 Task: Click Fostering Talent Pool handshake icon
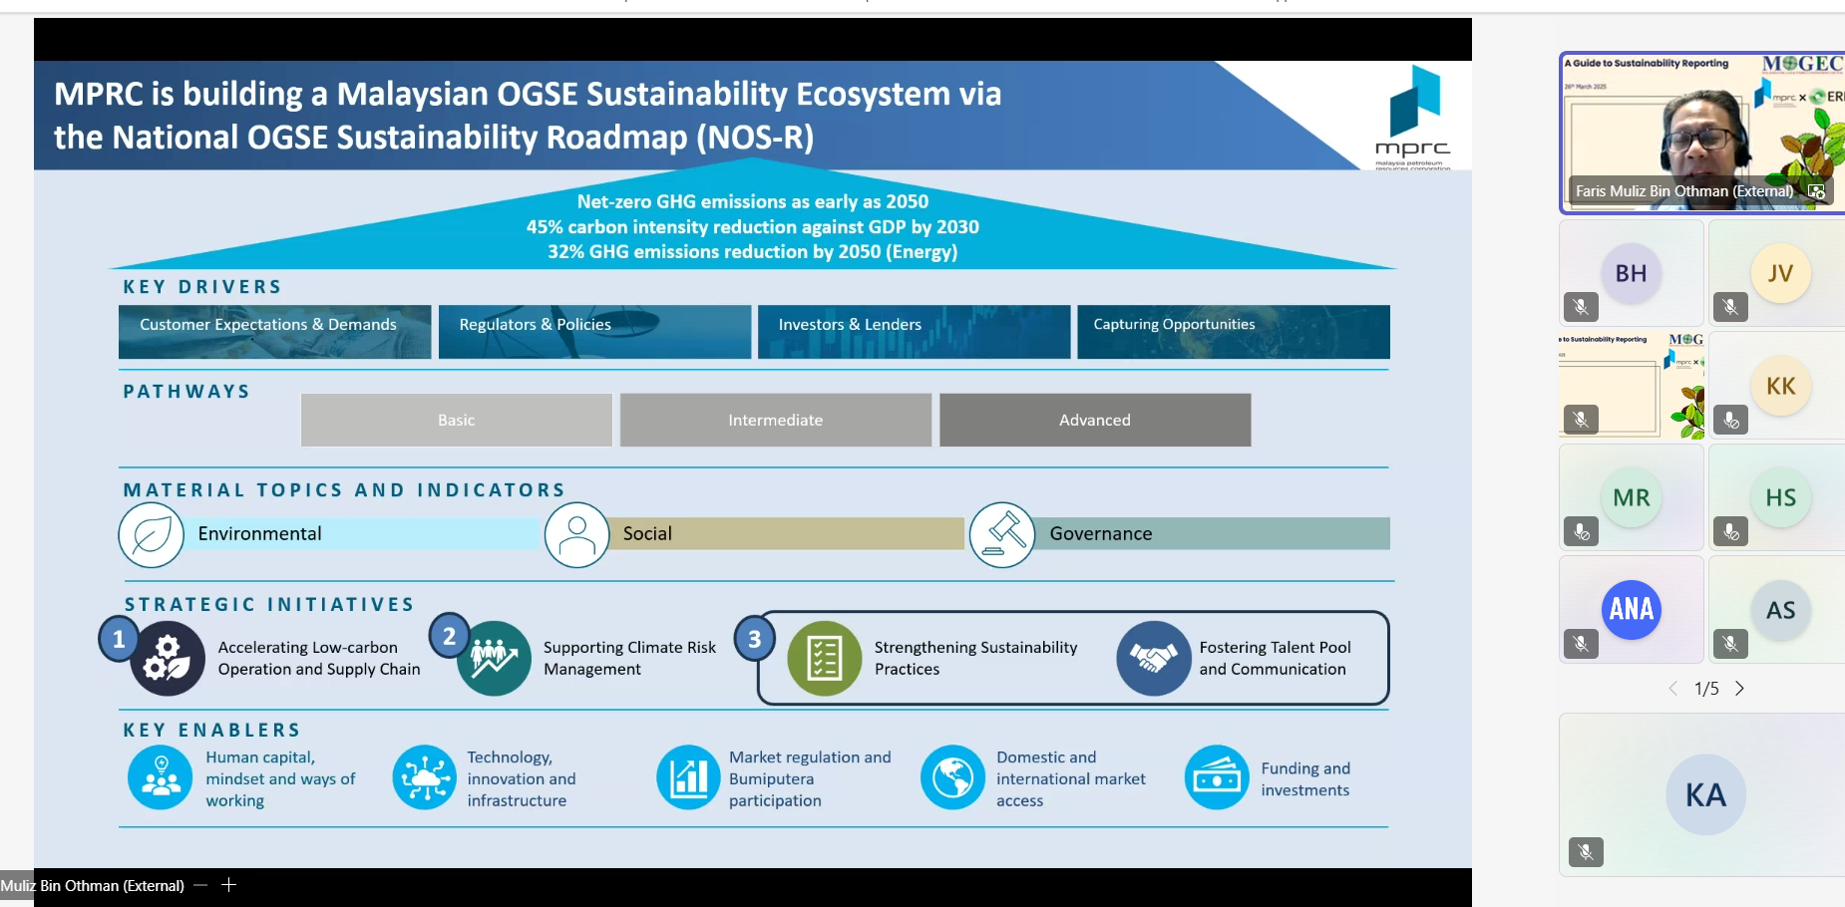point(1154,659)
